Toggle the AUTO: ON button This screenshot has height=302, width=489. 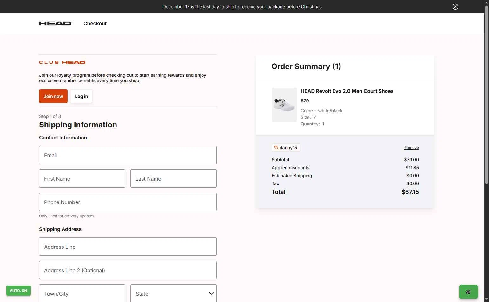point(18,291)
